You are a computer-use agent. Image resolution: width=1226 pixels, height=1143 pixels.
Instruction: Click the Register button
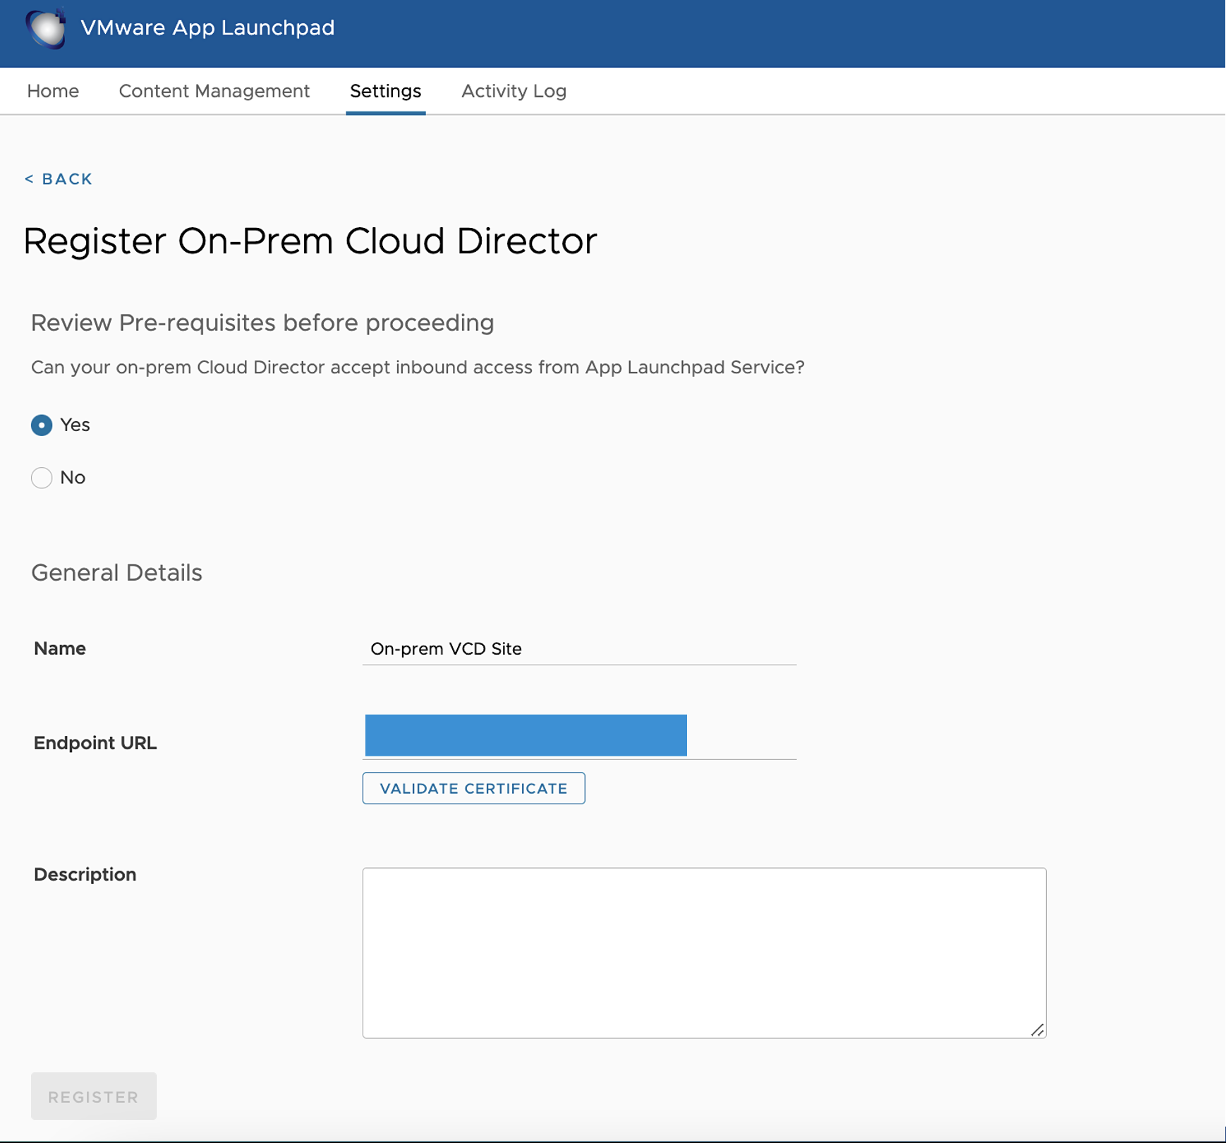[94, 1096]
